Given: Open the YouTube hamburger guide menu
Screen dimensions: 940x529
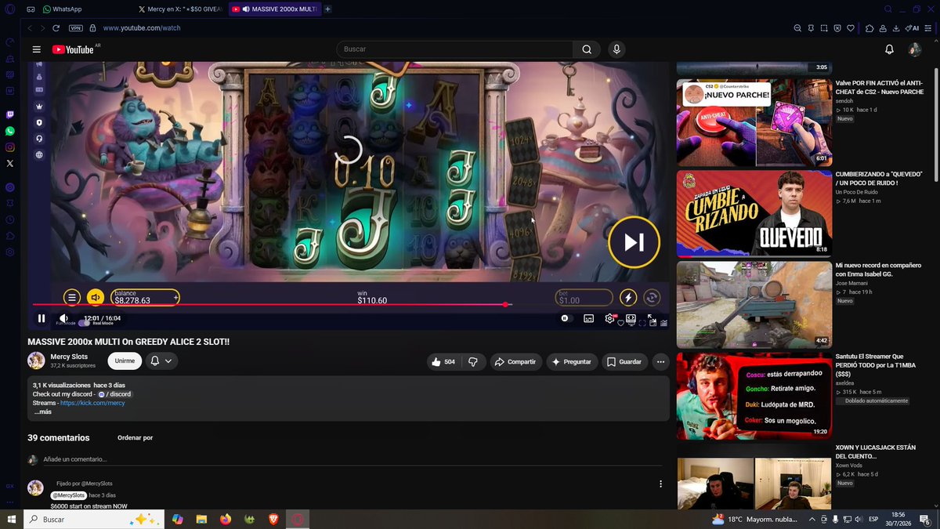Looking at the screenshot, I should [x=36, y=49].
